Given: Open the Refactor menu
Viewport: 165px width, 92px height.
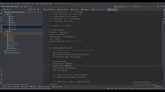Looking at the screenshot, I should pos(28,3).
